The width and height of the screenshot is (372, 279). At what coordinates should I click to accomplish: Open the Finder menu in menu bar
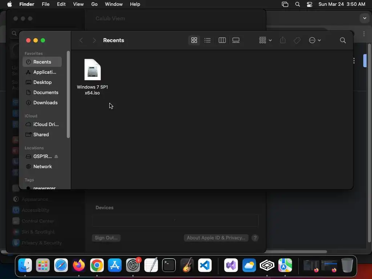(27, 4)
